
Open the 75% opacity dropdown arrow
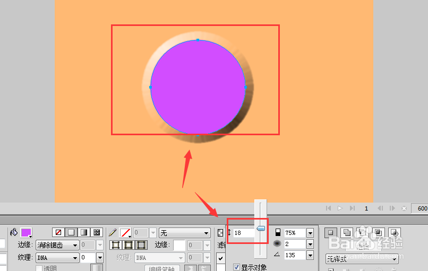[x=310, y=233]
